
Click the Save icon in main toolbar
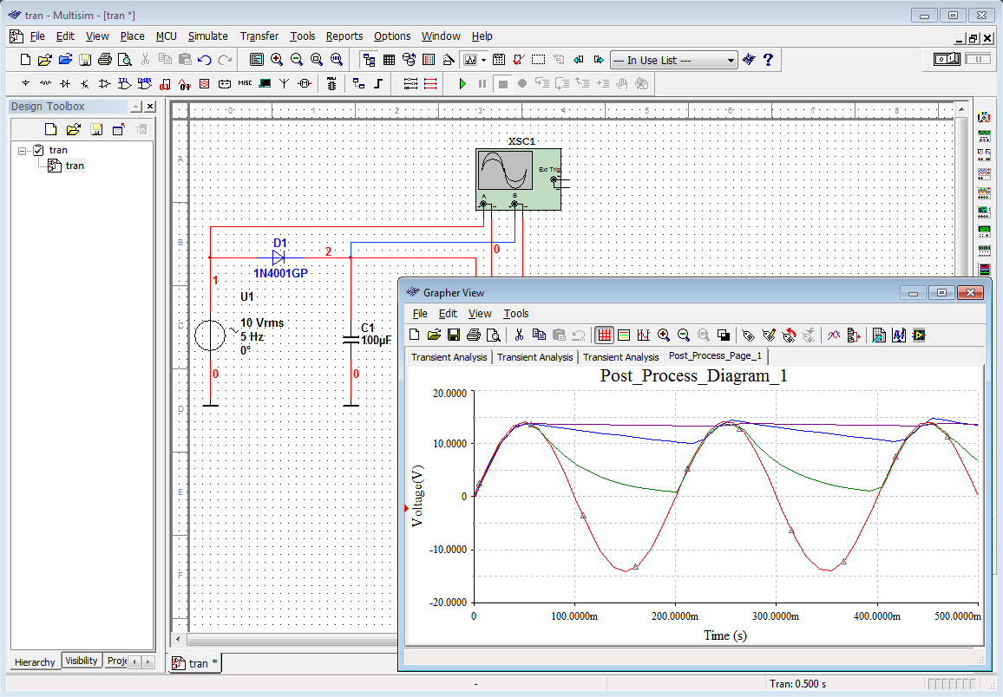click(85, 60)
